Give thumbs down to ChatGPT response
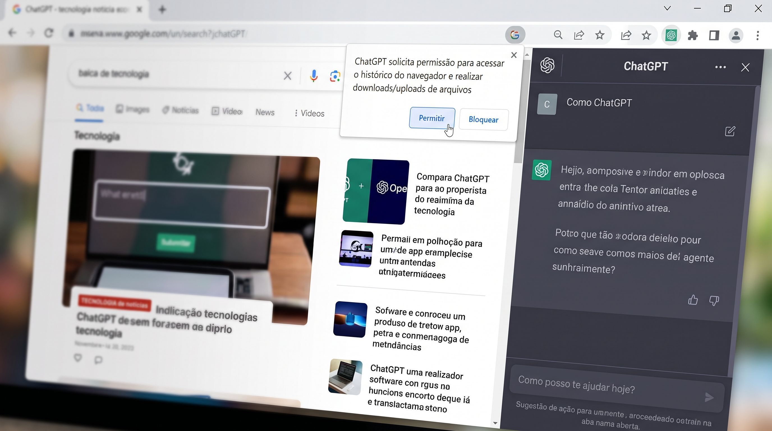Viewport: 772px width, 431px height. click(714, 301)
